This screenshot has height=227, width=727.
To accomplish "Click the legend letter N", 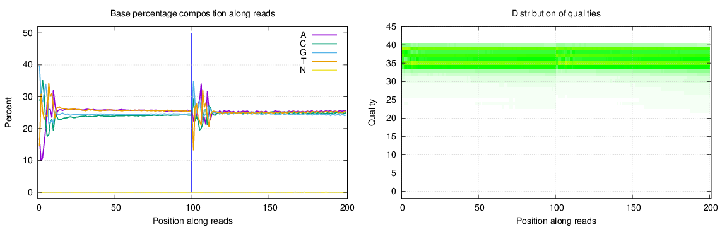I will pyautogui.click(x=303, y=69).
